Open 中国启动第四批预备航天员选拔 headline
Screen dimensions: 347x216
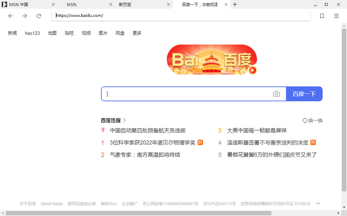(x=147, y=130)
